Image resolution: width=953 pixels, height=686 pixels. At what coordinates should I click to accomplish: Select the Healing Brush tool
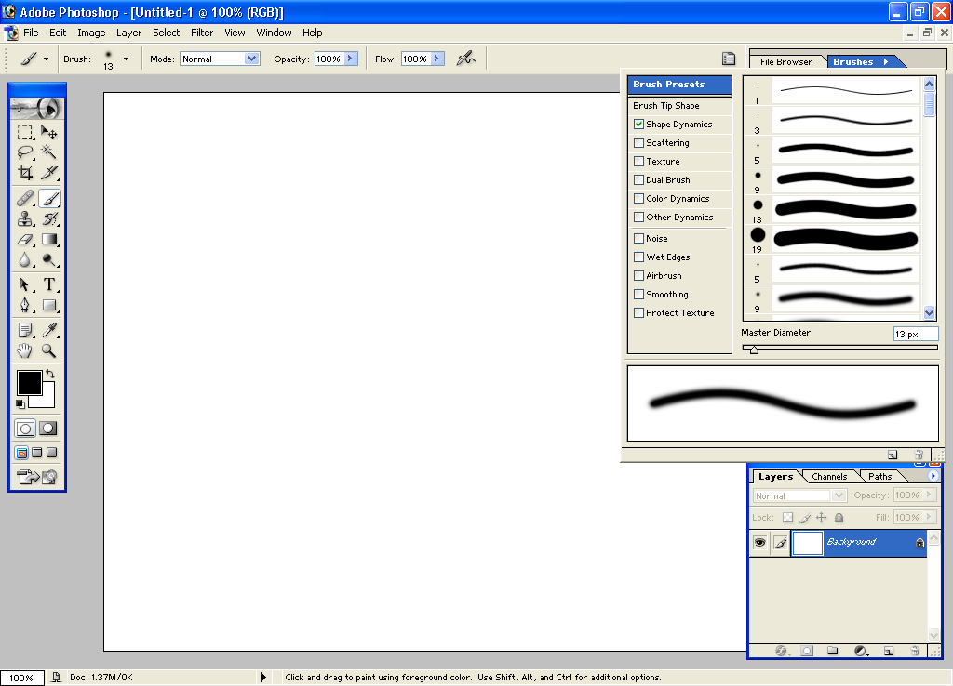coord(25,198)
